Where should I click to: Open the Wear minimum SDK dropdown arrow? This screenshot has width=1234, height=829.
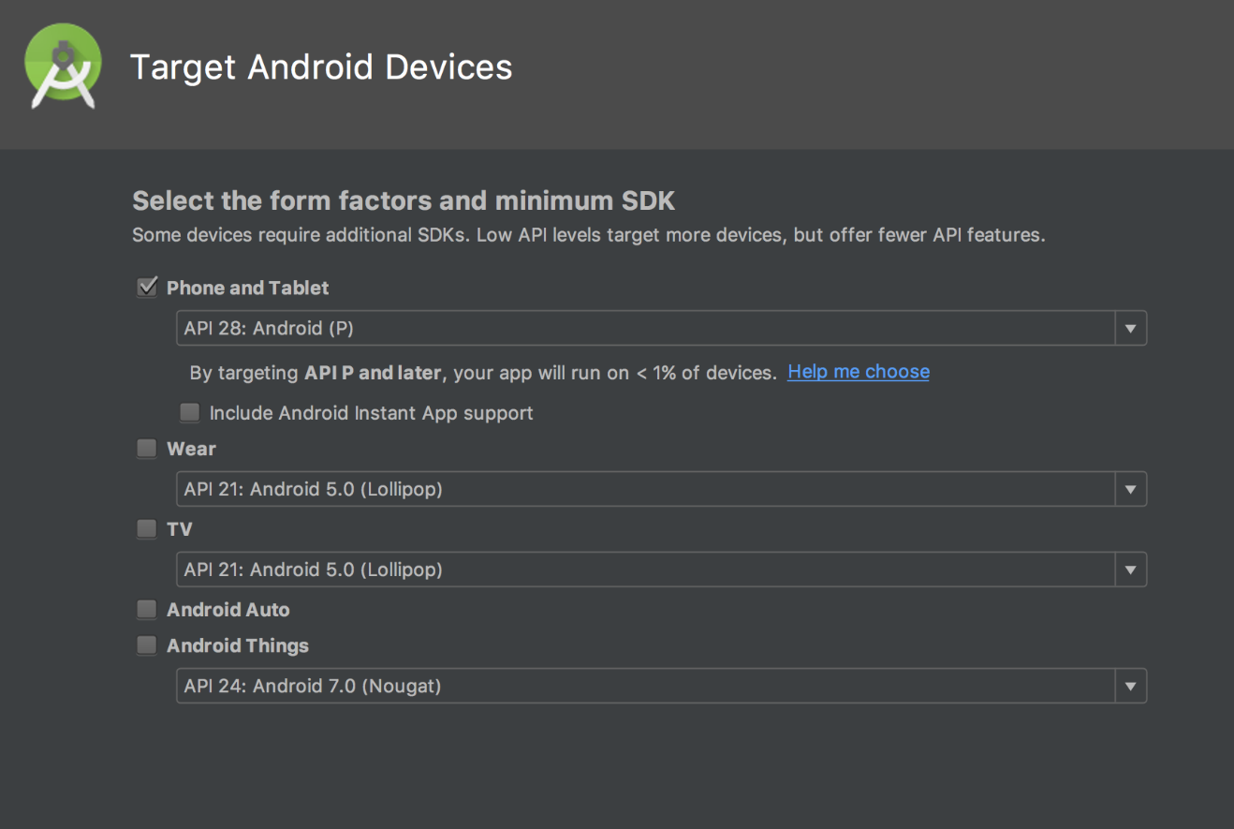tap(1130, 489)
